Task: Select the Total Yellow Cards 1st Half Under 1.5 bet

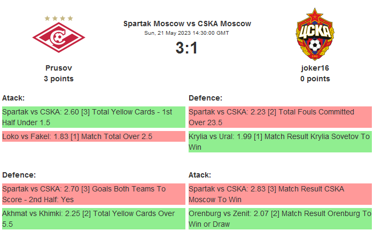Action: [x=93, y=117]
